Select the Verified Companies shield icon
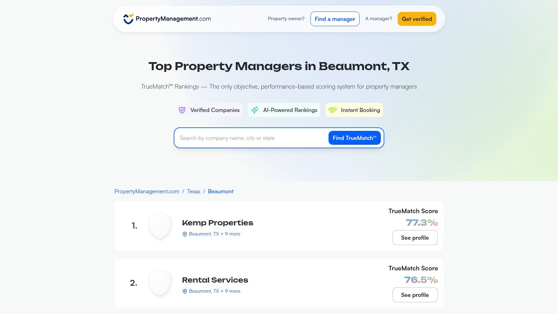 182,110
